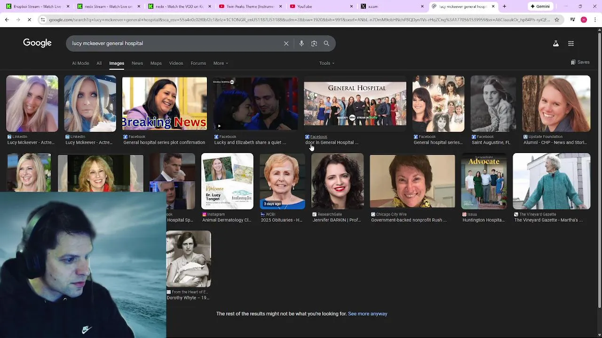
Task: Click the See more anyway link
Action: (367, 314)
